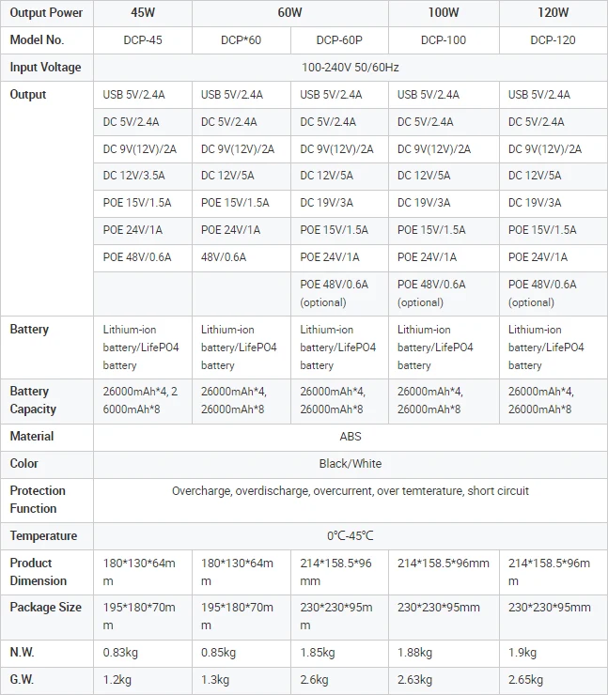This screenshot has height=695, width=608.
Task: Select the Protection Function row label
Action: [38, 500]
